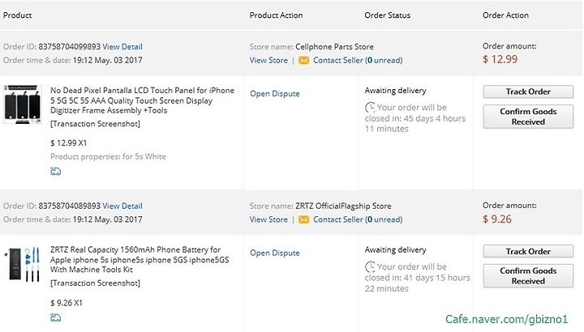Click the clock icon in second order's status
584x332 pixels.
click(370, 267)
